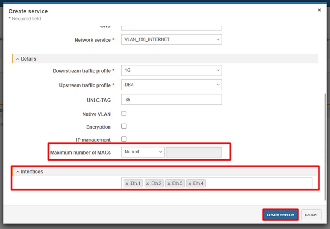Screen dimensions: 330x229
Task: Remove Eth.3 interface tag
Action: (x=169, y=184)
